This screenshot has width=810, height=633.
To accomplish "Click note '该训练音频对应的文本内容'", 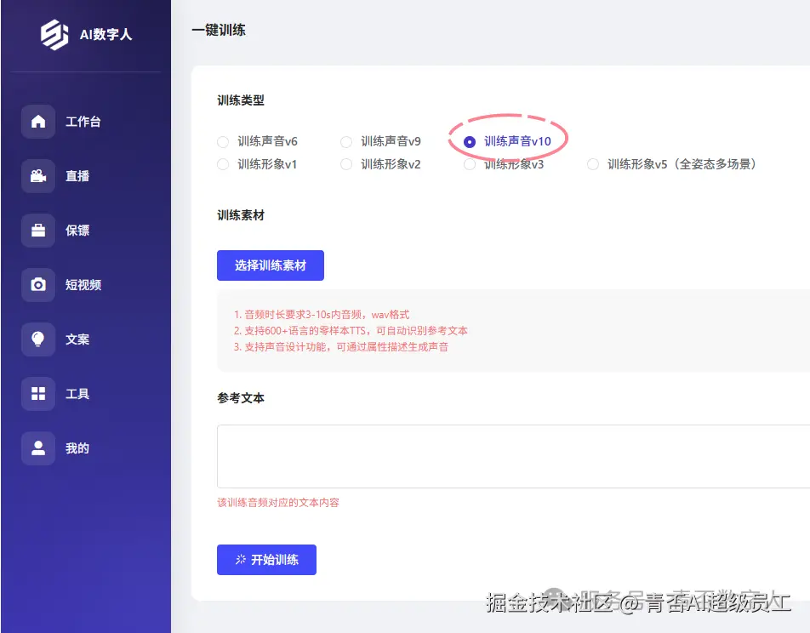I will click(x=278, y=502).
